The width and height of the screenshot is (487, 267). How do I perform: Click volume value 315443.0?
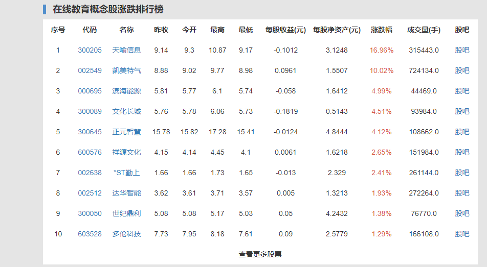(424, 50)
